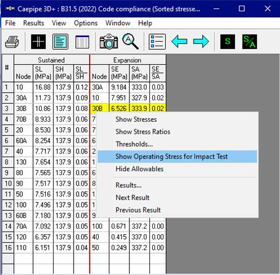Click expansion SE value 0.415
Screen dimensions: 280x275
[119, 237]
